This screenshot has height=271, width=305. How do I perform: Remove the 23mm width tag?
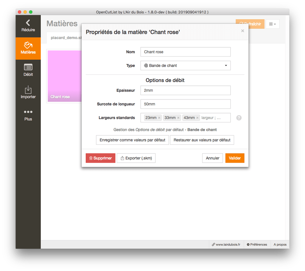click(159, 118)
